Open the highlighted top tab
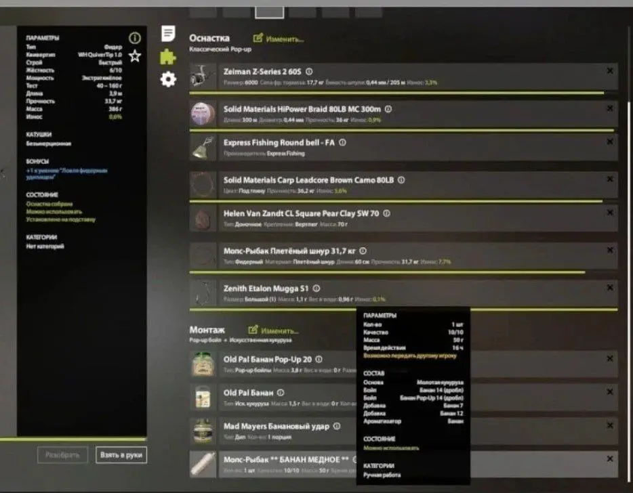Viewport: 633px width, 493px height. coord(269,12)
